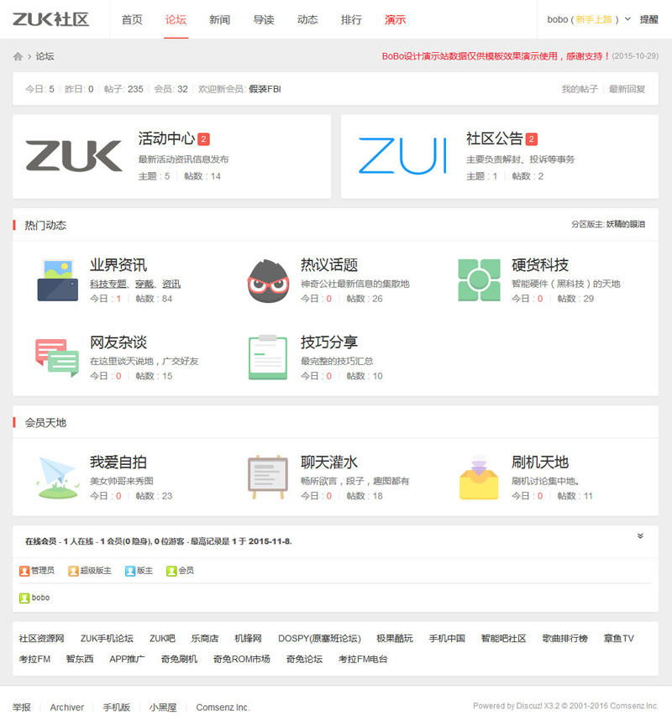Open new member 假装FBI profile
Screen dimensions: 672x726
(265, 89)
